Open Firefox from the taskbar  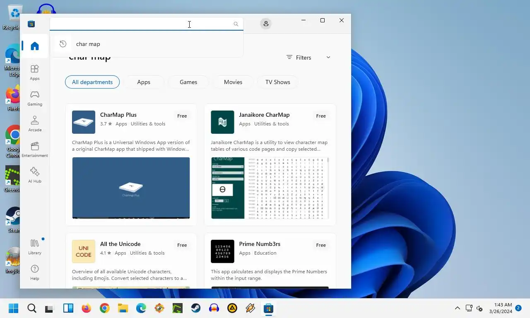pos(86,308)
